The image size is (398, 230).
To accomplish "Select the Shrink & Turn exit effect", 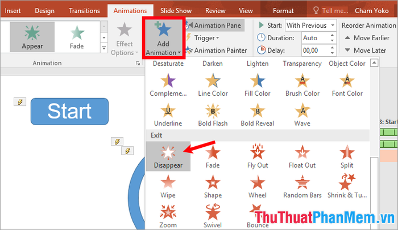I will [347, 187].
